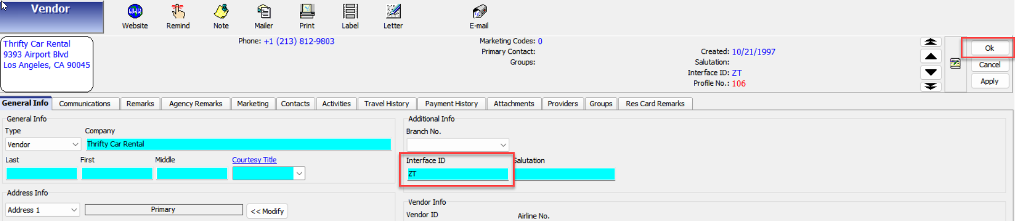Image resolution: width=1015 pixels, height=221 pixels.
Task: Click the small profile icon beside Ok
Action: click(955, 63)
